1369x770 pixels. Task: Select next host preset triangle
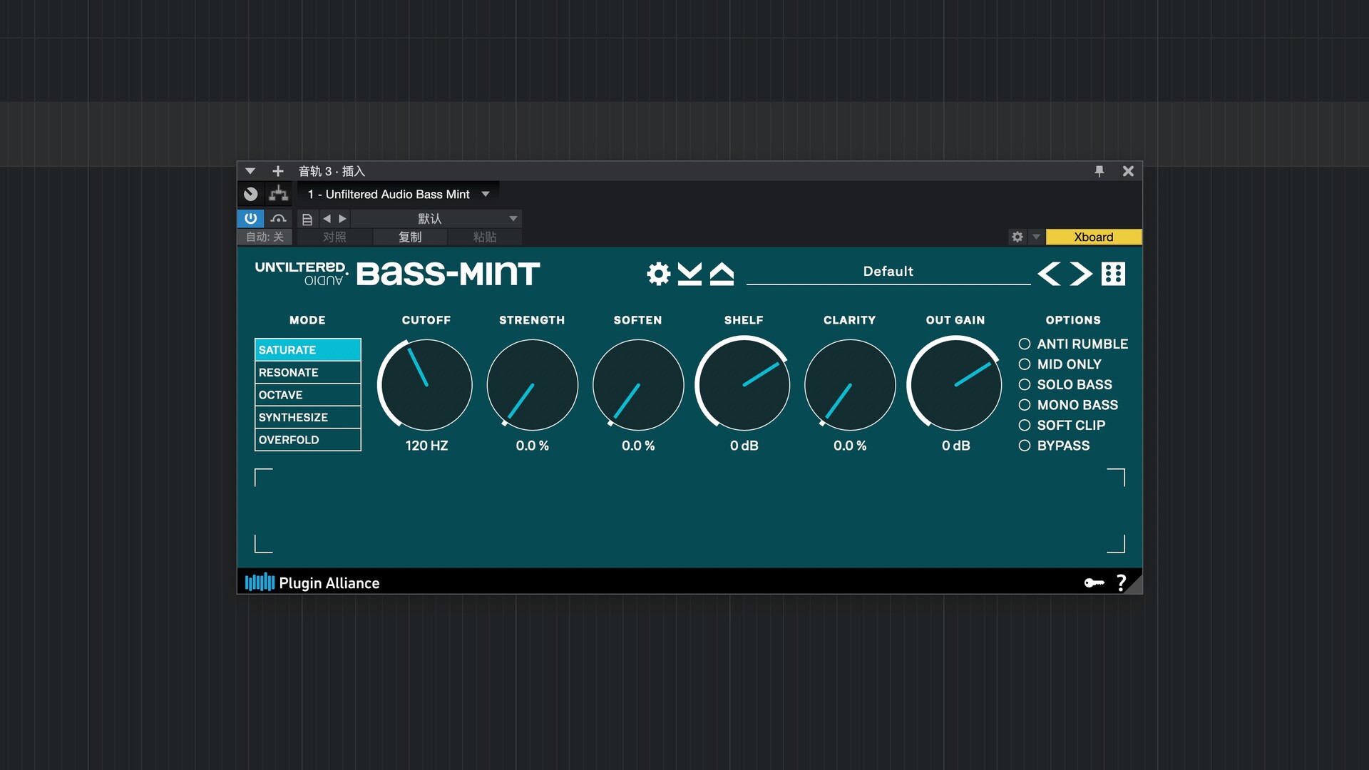point(343,219)
